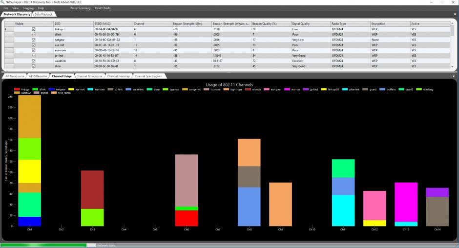This screenshot has width=459, height=248.
Task: Switch to the Data Playback tab
Action: click(x=43, y=14)
